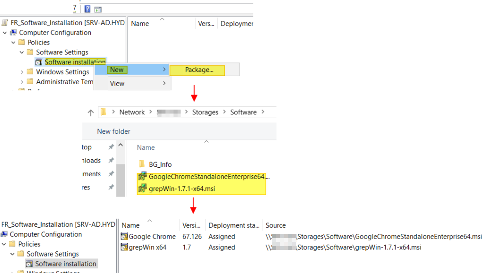Click the BG_Info folder icon
The width and height of the screenshot is (484, 276).
(142, 164)
